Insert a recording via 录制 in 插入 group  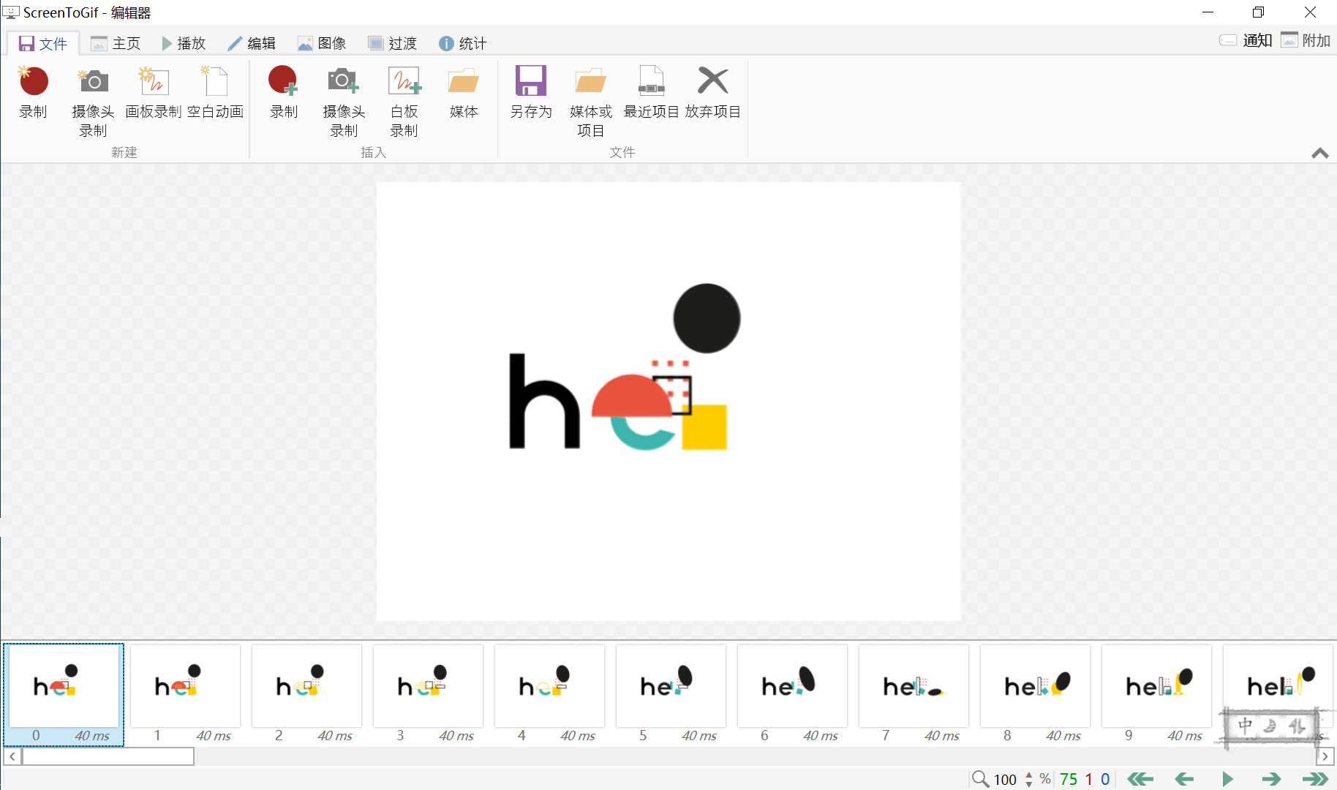284,92
